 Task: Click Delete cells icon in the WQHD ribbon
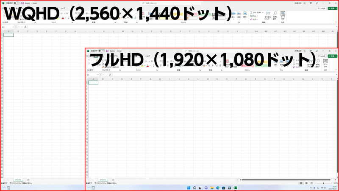(x=239, y=15)
